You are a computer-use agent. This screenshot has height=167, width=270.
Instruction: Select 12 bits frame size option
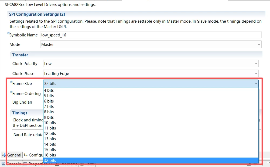(x=151, y=134)
